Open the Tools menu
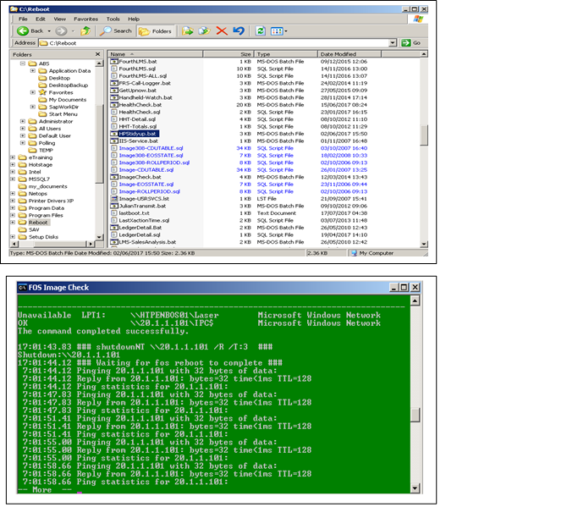 (113, 18)
